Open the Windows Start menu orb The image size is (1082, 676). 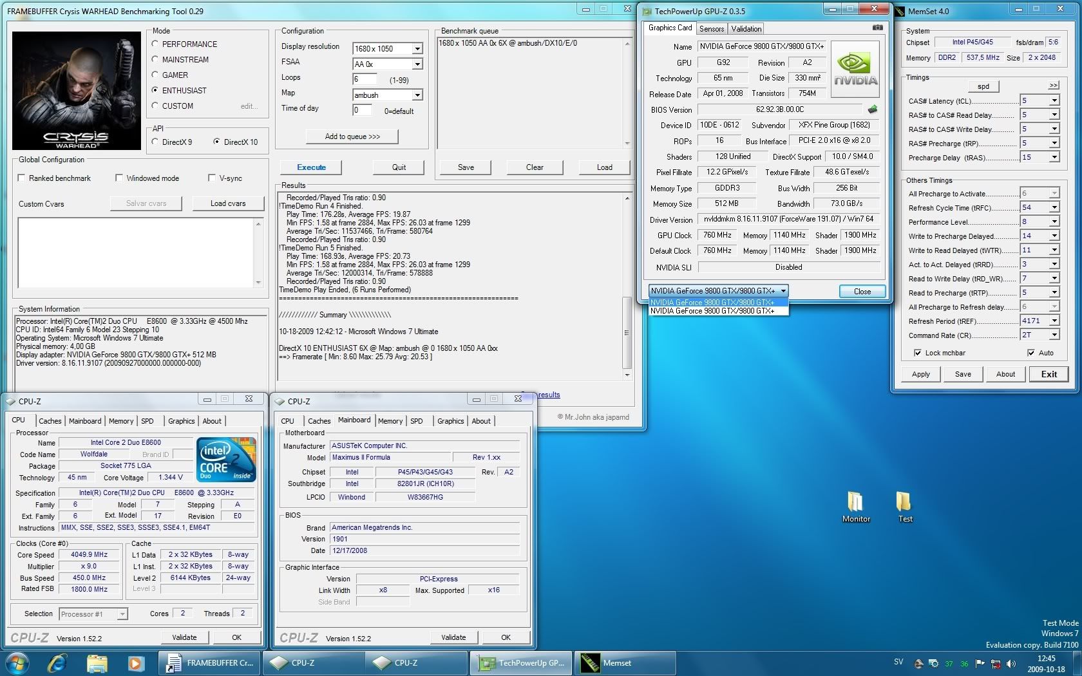17,662
